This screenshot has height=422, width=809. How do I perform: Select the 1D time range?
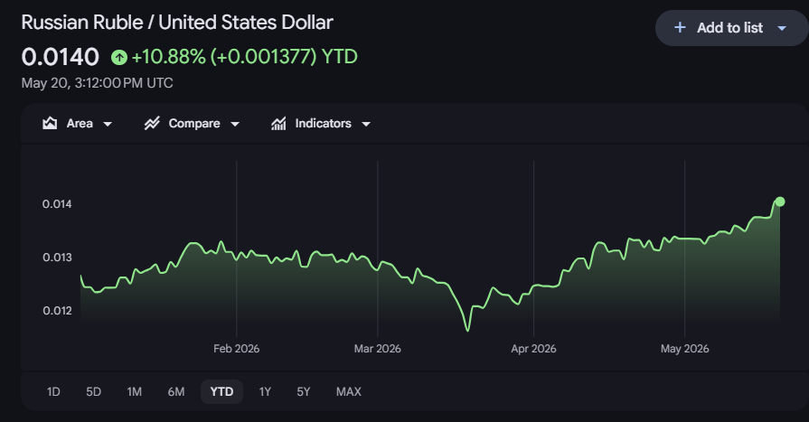(x=53, y=391)
